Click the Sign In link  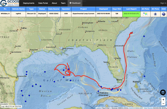[163, 3]
